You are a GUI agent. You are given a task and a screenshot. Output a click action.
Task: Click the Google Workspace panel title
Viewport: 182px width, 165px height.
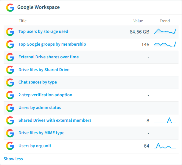point(38,7)
